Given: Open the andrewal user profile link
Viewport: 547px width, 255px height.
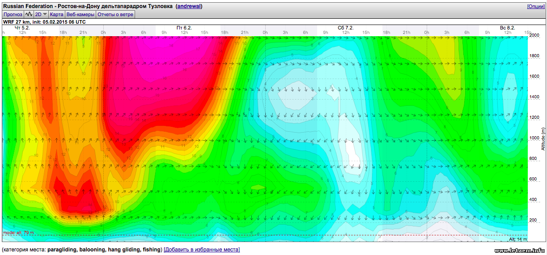Looking at the screenshot, I should tap(189, 6).
